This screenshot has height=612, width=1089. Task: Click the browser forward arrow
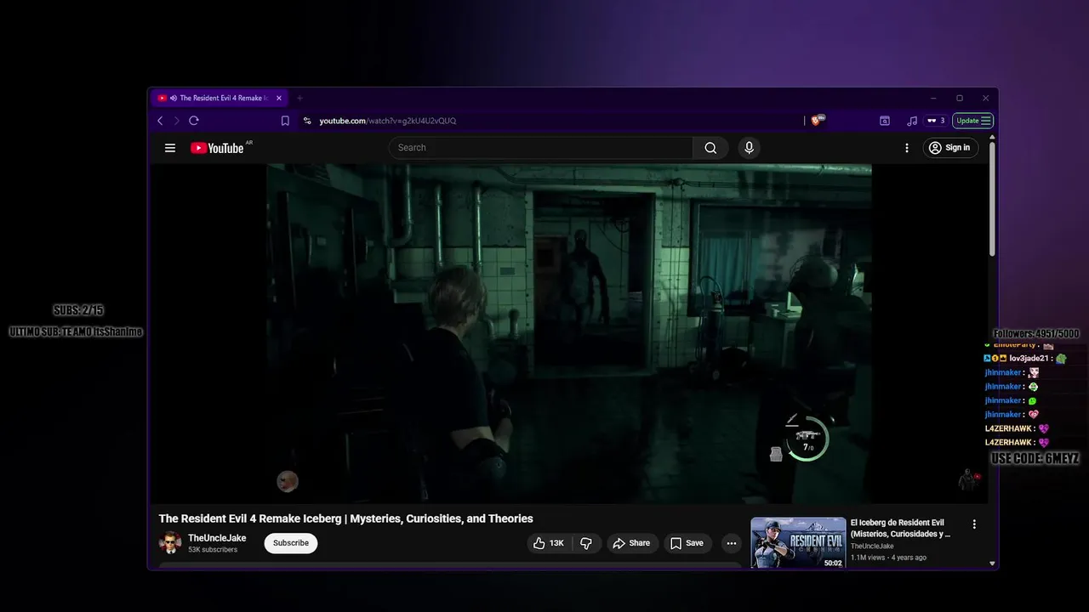pyautogui.click(x=177, y=121)
